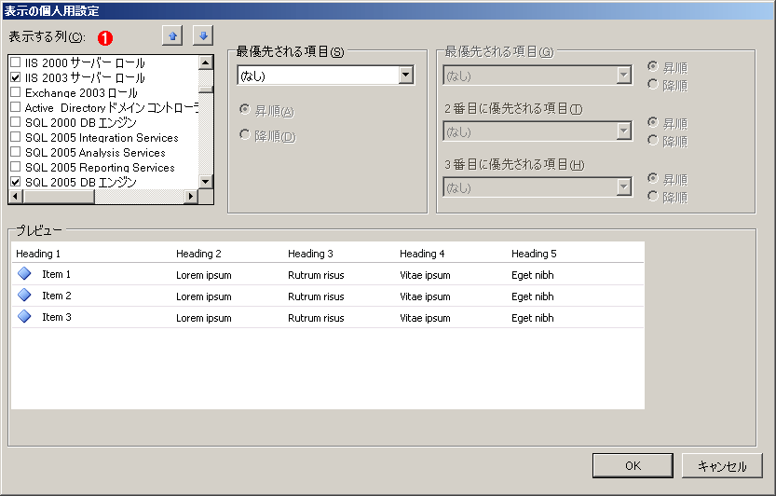Check SQL 2000 DB エンジン
Image resolution: width=776 pixels, height=496 pixels.
15,122
